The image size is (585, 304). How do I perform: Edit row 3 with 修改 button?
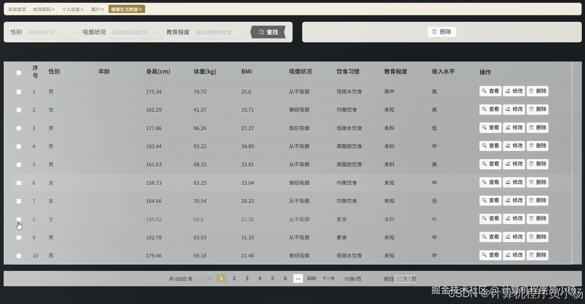[514, 127]
